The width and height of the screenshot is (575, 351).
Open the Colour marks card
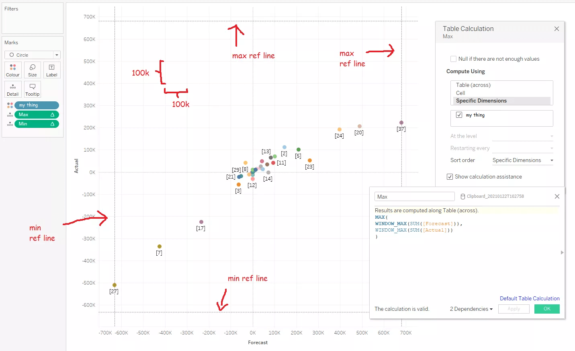(x=13, y=70)
